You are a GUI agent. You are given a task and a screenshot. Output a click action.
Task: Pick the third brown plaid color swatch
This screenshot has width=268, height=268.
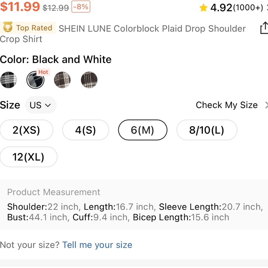click(62, 80)
